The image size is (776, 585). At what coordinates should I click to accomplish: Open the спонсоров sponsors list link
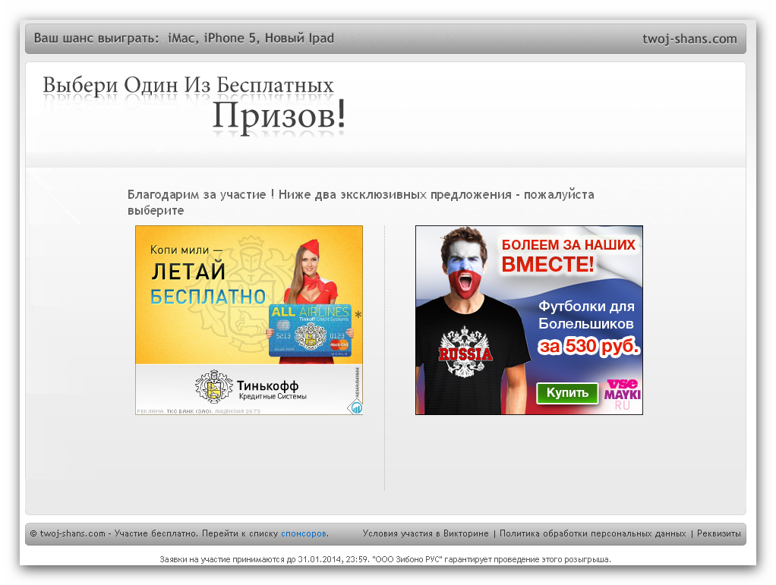pos(304,533)
